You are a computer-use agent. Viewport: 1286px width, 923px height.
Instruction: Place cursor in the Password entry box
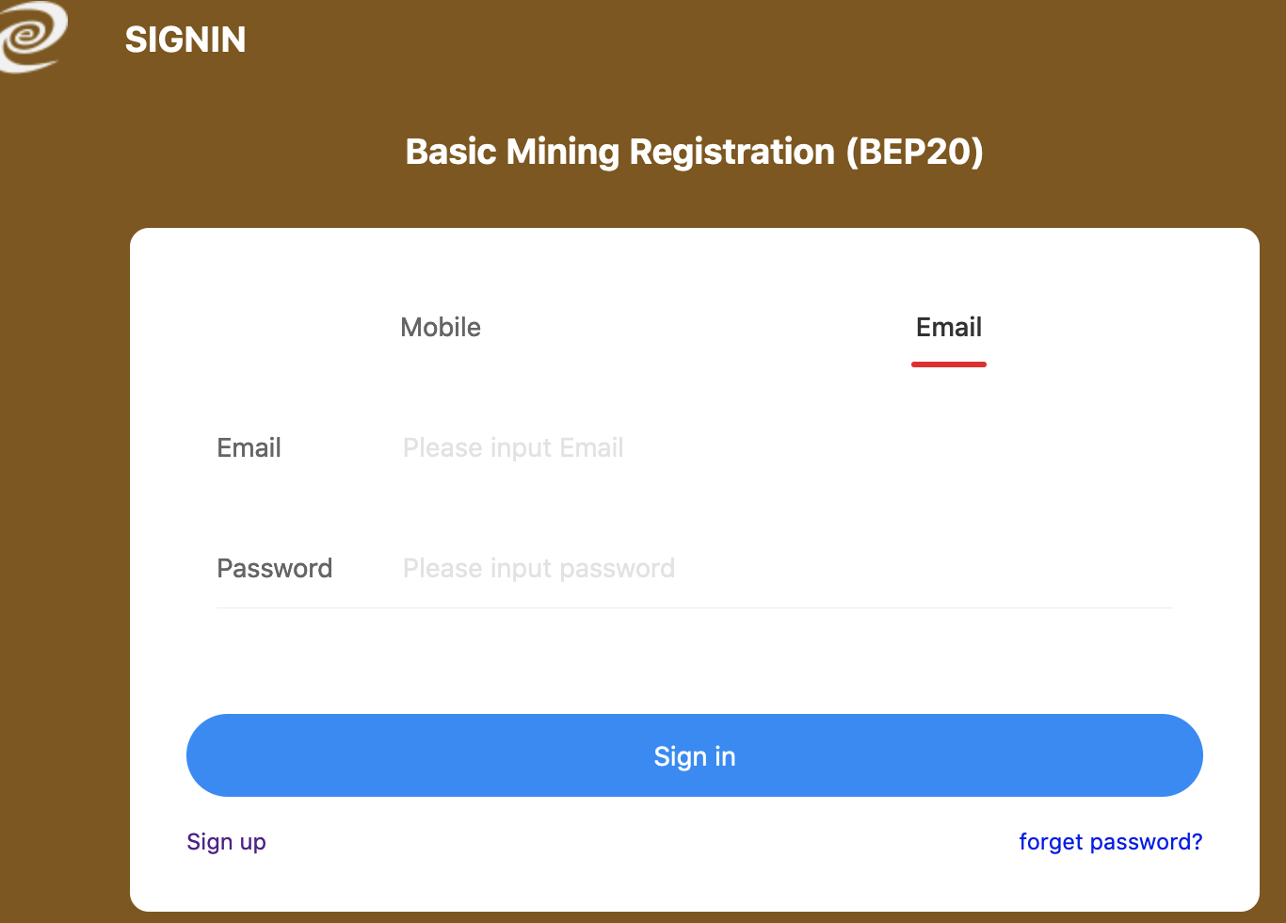(787, 568)
